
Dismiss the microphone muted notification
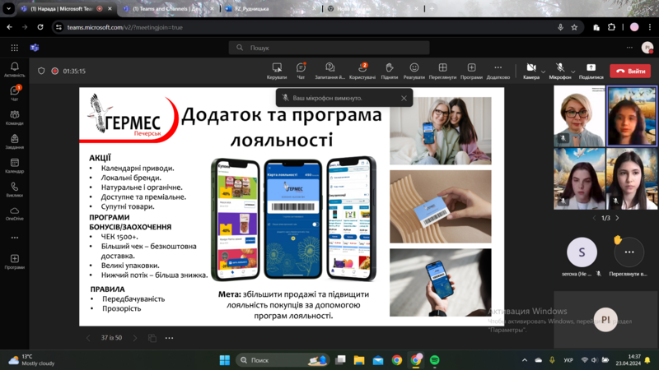[404, 98]
